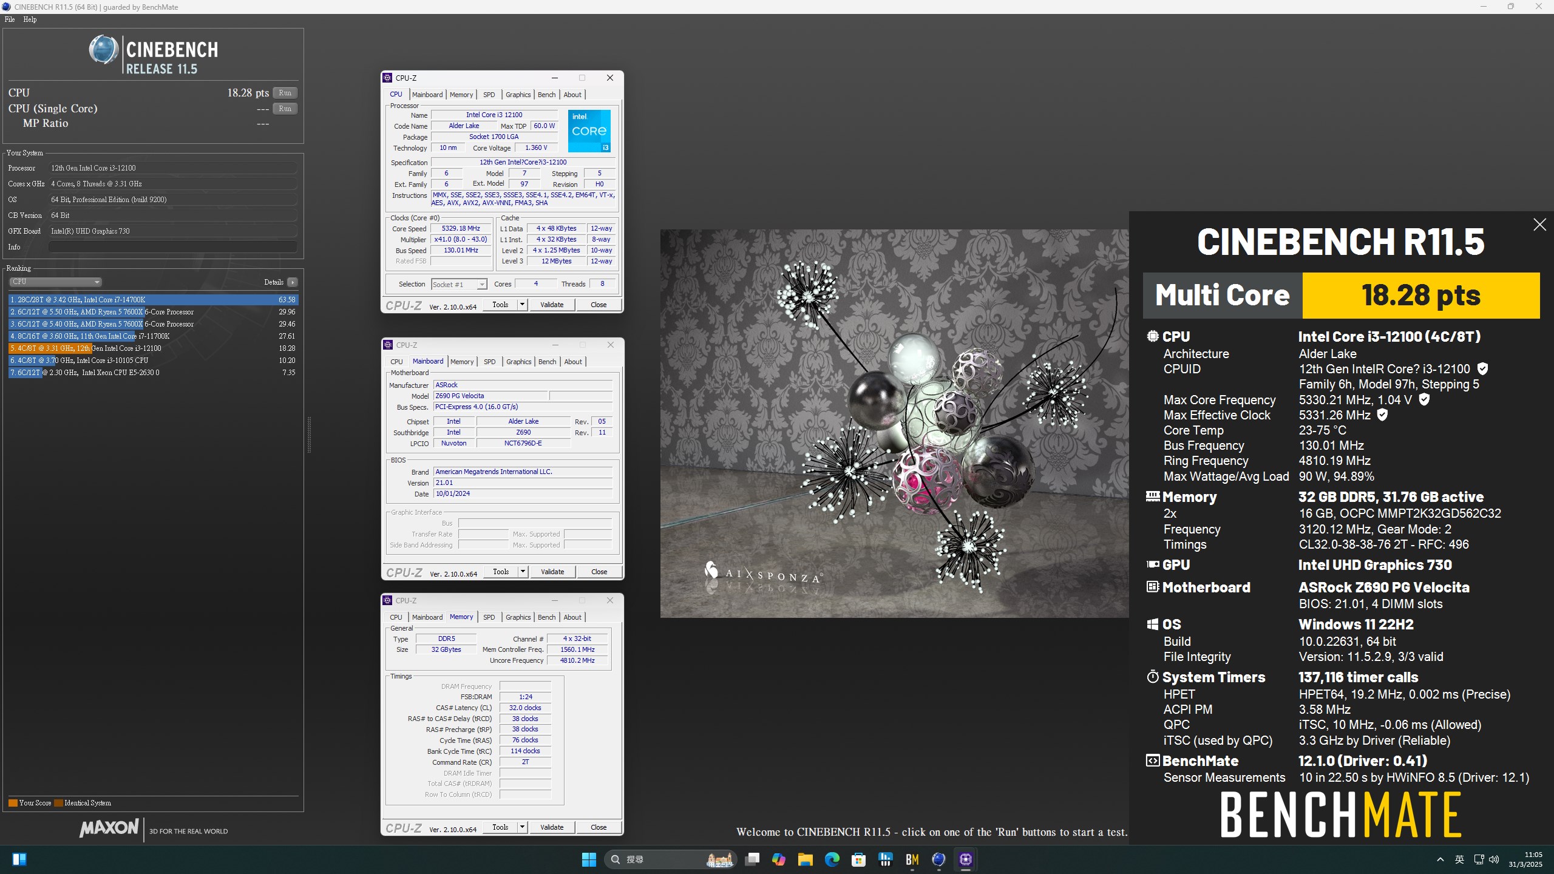Close the BenchMate result overlay panel
This screenshot has width=1554, height=874.
point(1539,225)
